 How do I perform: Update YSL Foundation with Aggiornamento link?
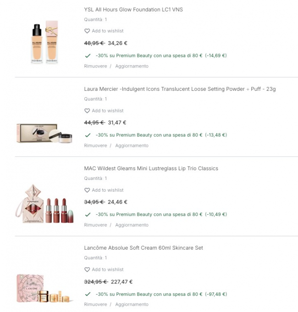(132, 66)
